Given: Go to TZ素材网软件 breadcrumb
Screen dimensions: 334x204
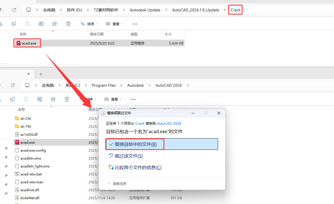Looking at the screenshot, I should (x=106, y=10).
